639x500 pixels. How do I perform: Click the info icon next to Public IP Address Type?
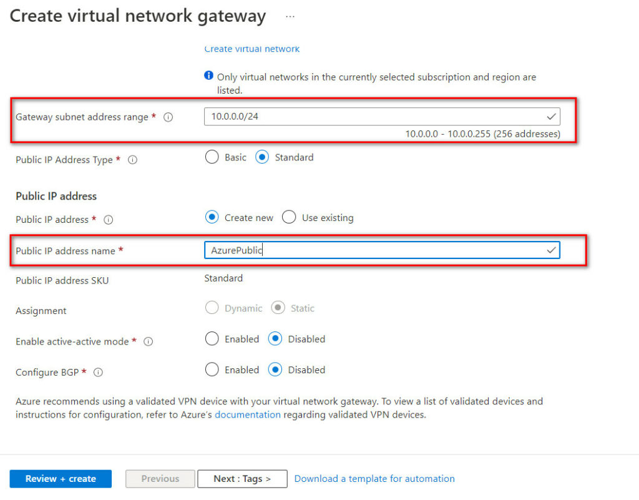click(132, 160)
